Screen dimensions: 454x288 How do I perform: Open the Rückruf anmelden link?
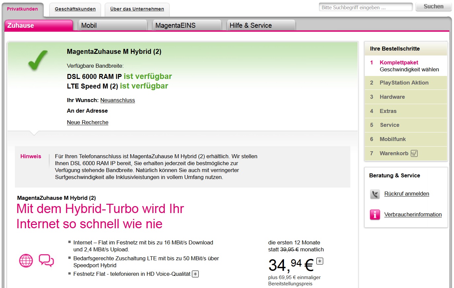pyautogui.click(x=407, y=194)
